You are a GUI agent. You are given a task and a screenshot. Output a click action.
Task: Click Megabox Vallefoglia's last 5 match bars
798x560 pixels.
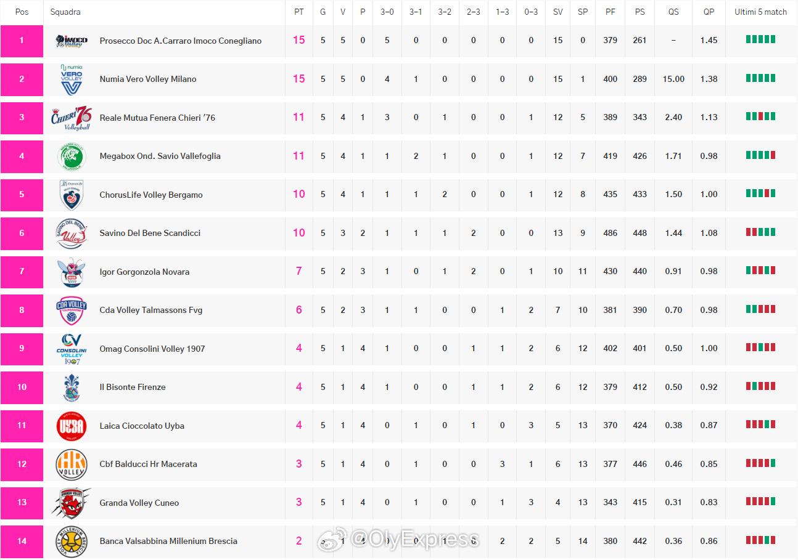point(761,155)
